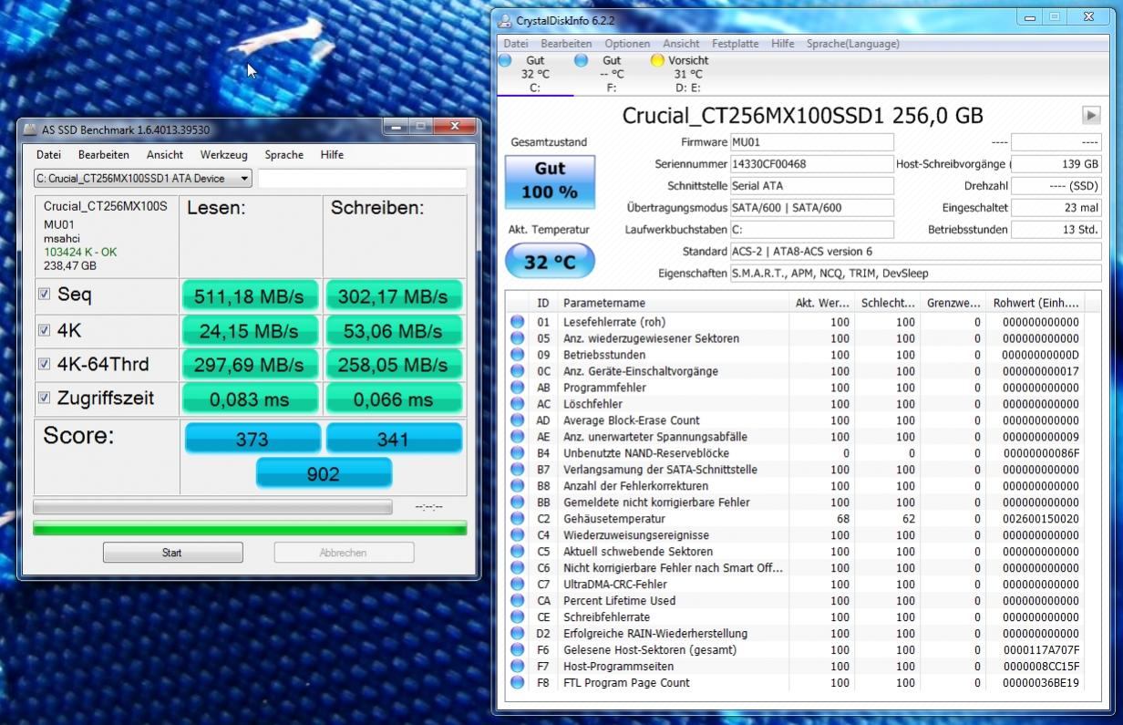This screenshot has width=1123, height=725.
Task: Sort by Parametername column header
Action: 674,303
